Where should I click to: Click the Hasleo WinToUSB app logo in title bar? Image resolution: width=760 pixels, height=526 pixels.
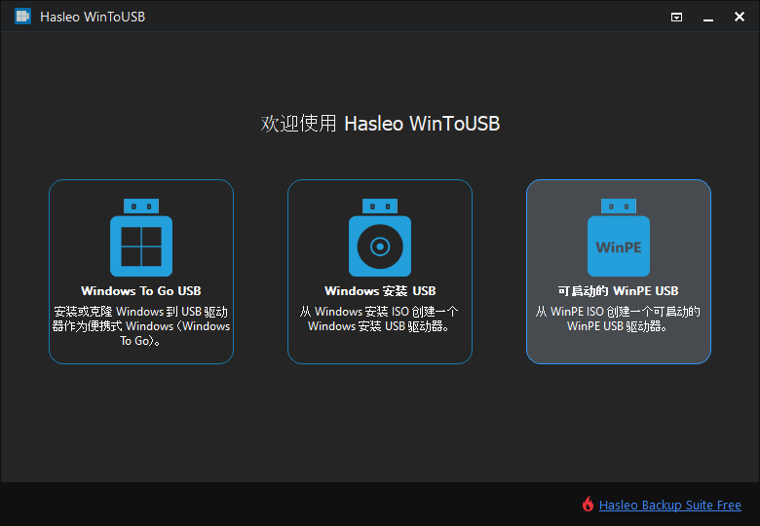coord(22,17)
